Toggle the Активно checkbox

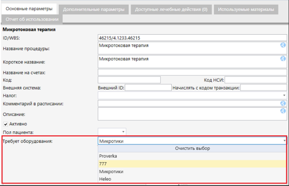(6, 124)
